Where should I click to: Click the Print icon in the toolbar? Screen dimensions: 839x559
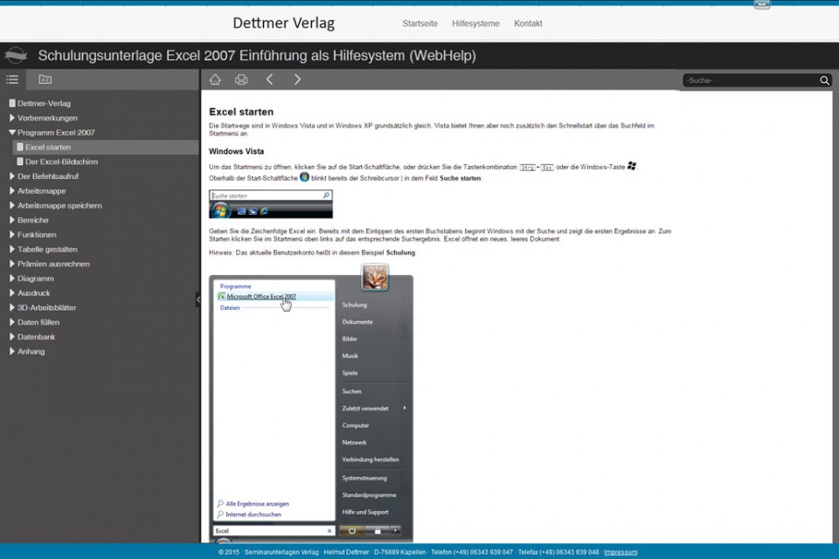(241, 79)
